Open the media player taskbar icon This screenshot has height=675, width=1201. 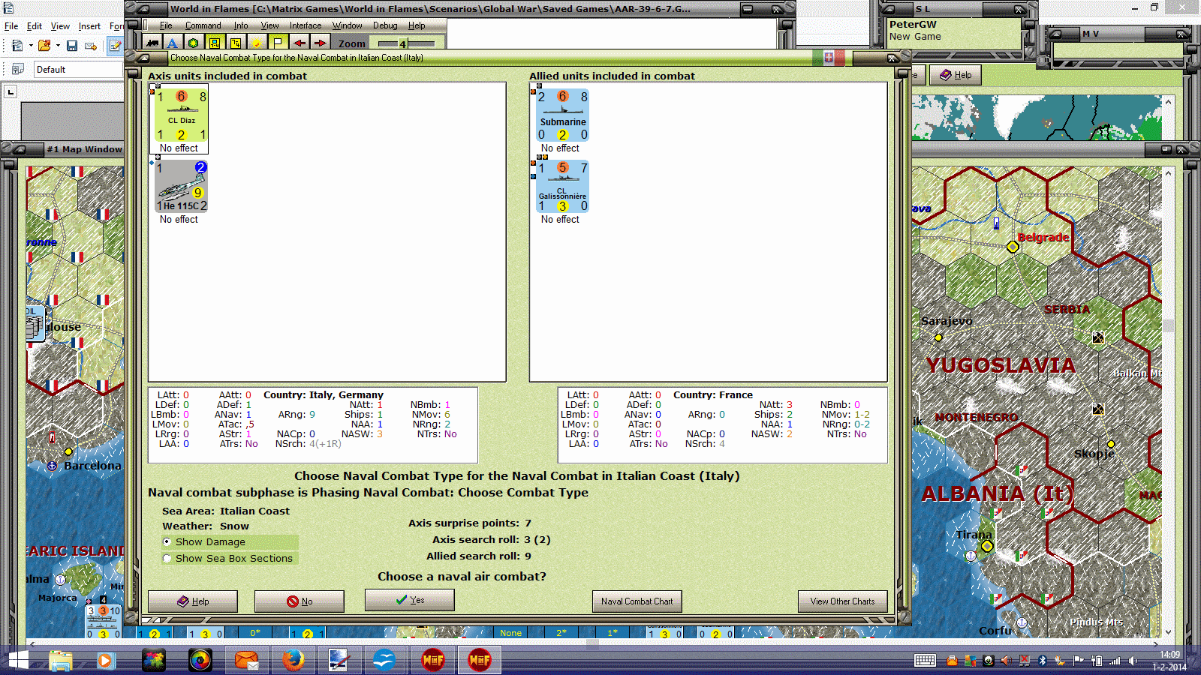(x=105, y=660)
